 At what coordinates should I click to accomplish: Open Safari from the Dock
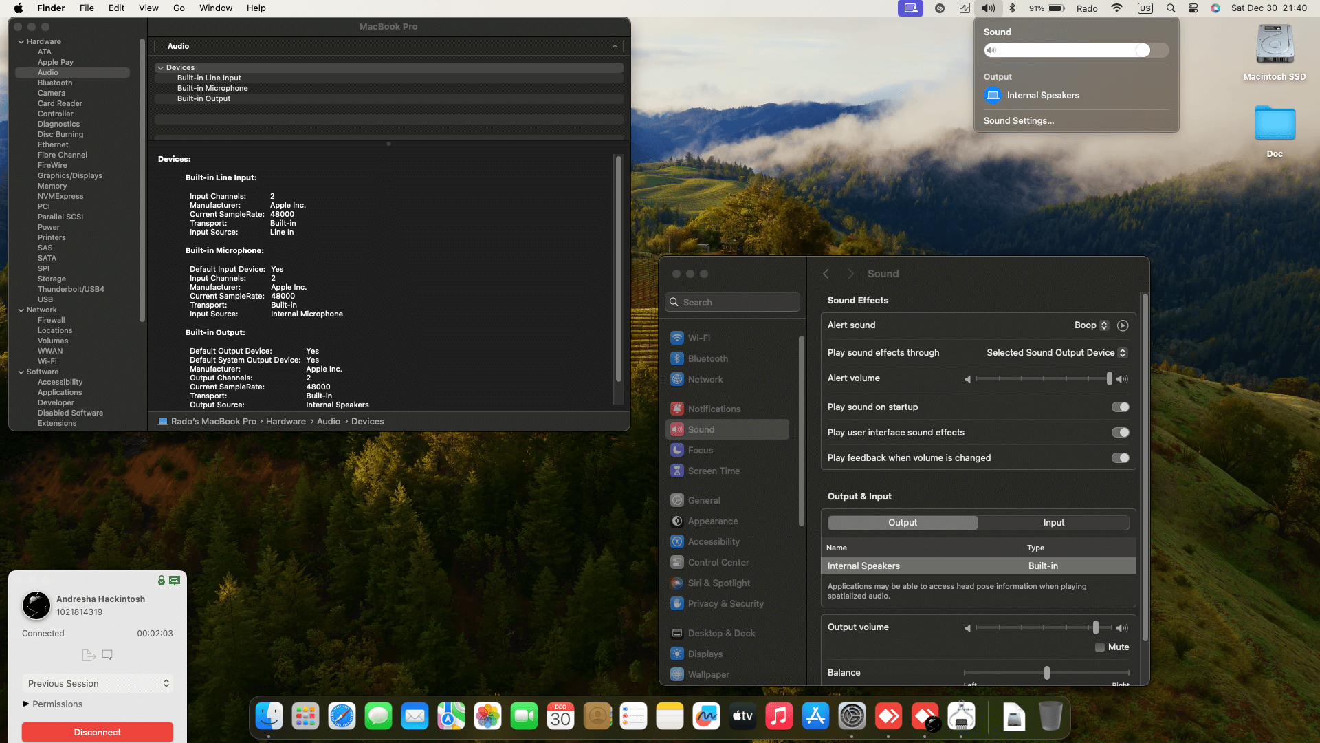[342, 716]
